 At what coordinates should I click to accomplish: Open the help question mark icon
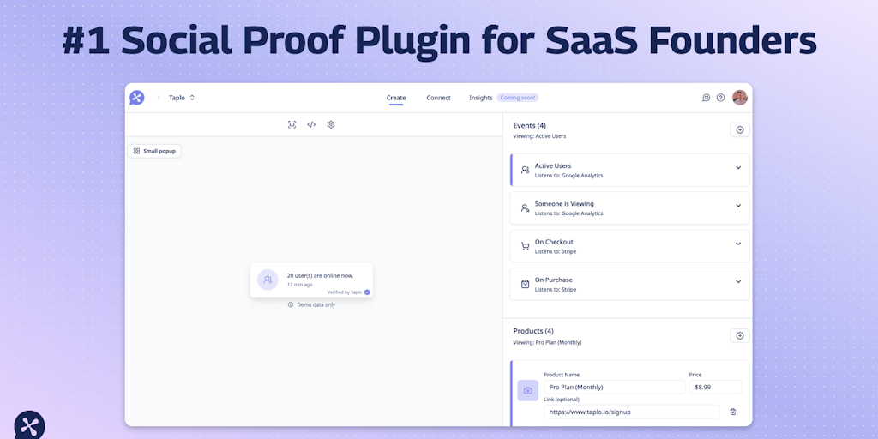[x=720, y=98]
